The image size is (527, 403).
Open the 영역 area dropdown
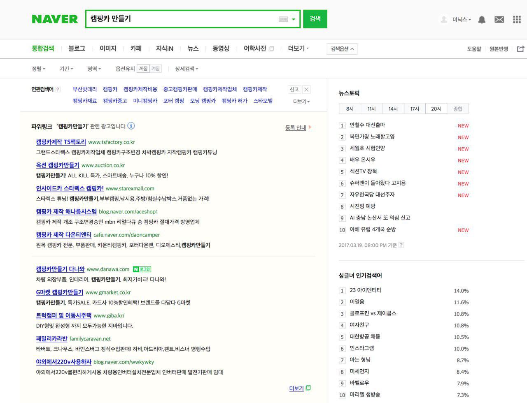tap(94, 69)
